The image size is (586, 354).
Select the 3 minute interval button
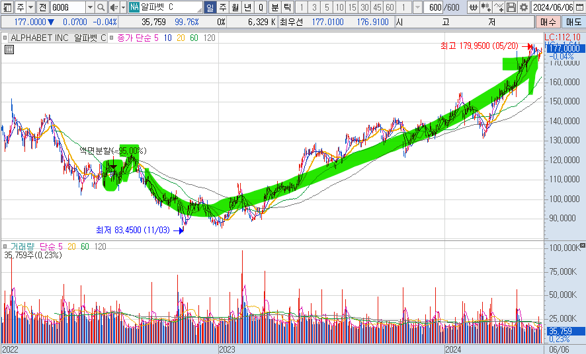click(314, 7)
